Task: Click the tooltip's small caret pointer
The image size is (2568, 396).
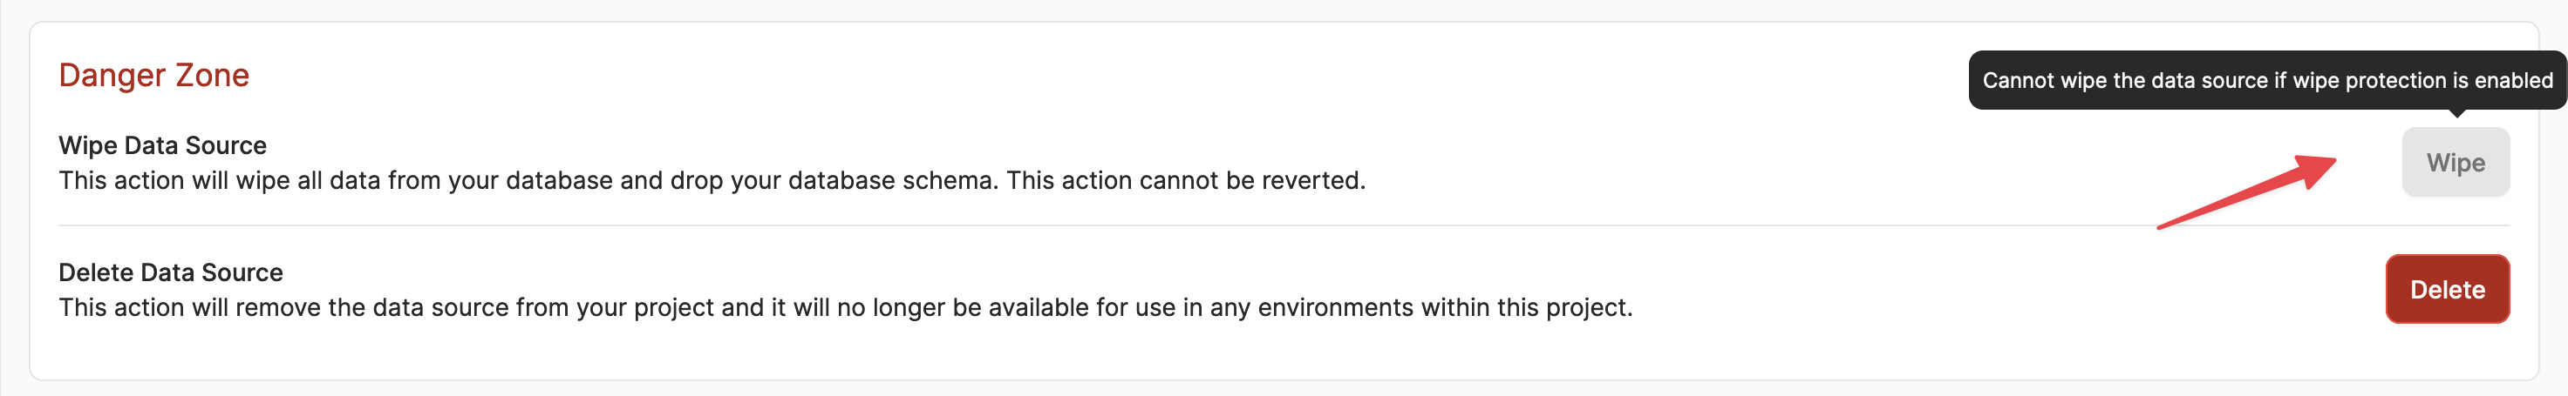Action: click(2456, 113)
